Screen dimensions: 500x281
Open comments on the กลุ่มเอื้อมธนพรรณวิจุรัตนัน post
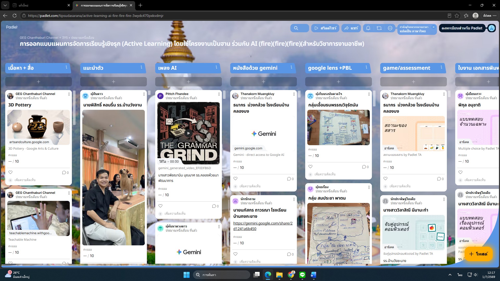click(x=365, y=167)
